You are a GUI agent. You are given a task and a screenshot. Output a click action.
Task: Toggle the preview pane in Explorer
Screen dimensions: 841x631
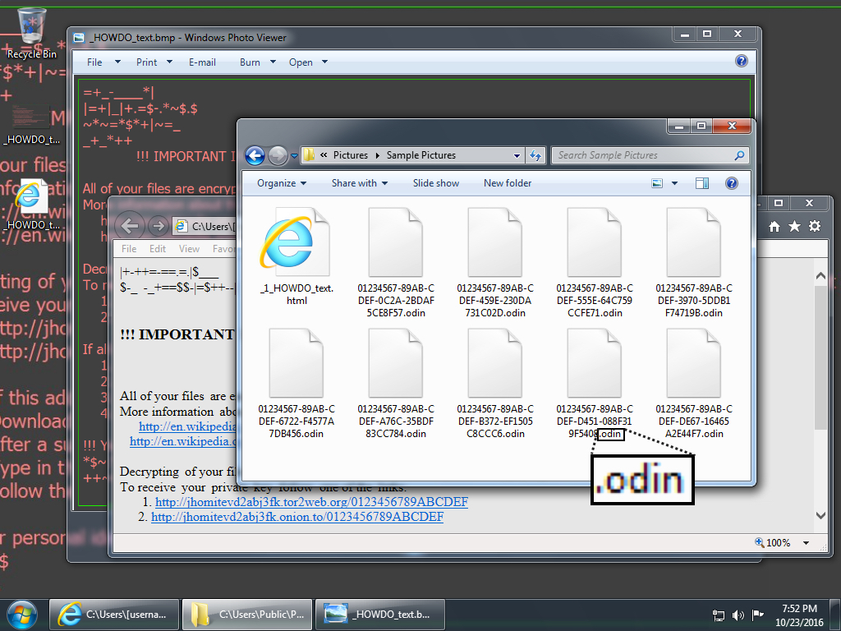pyautogui.click(x=702, y=183)
